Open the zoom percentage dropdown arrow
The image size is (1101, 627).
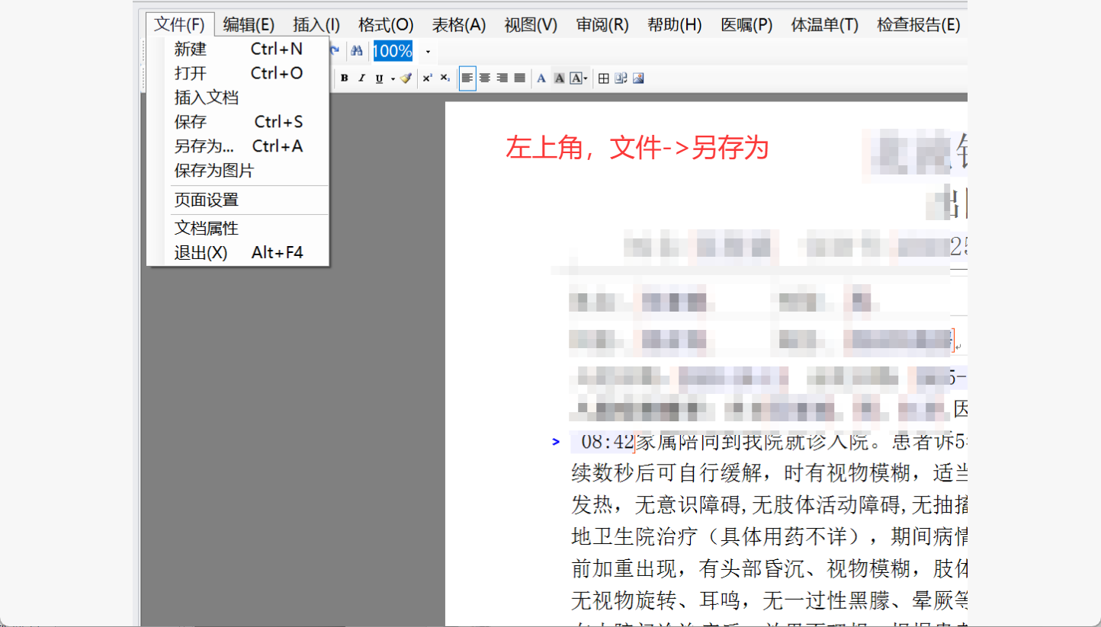[428, 52]
